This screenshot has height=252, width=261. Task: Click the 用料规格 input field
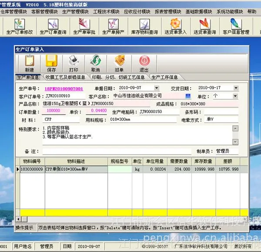tap(143, 119)
